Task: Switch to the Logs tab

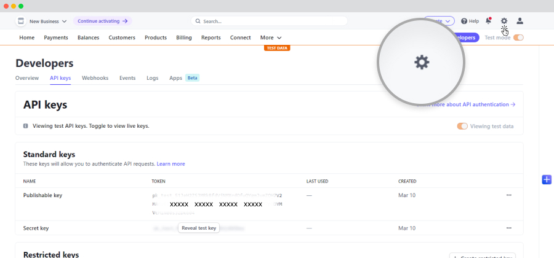Action: coord(152,78)
